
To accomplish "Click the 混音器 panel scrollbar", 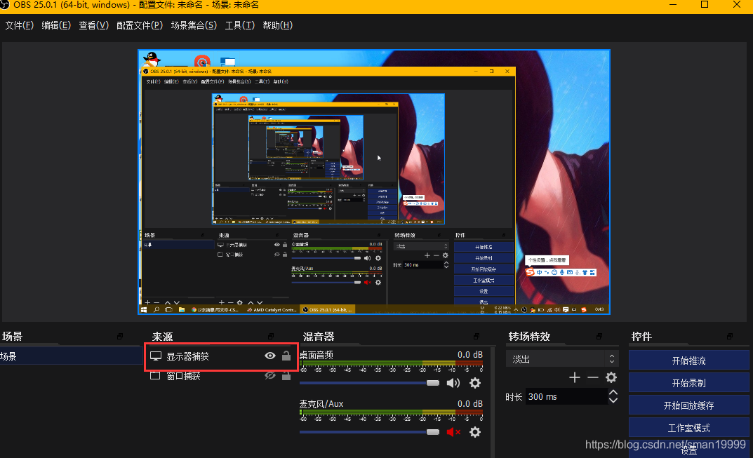I will coord(493,403).
